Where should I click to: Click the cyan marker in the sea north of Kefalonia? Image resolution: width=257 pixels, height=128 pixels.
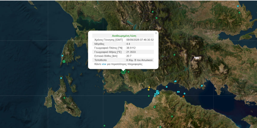click(x=61, y=78)
